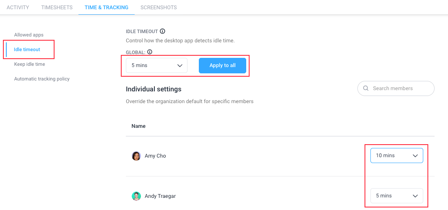Switch to the Activity tab
The image size is (448, 210).
coord(18,8)
